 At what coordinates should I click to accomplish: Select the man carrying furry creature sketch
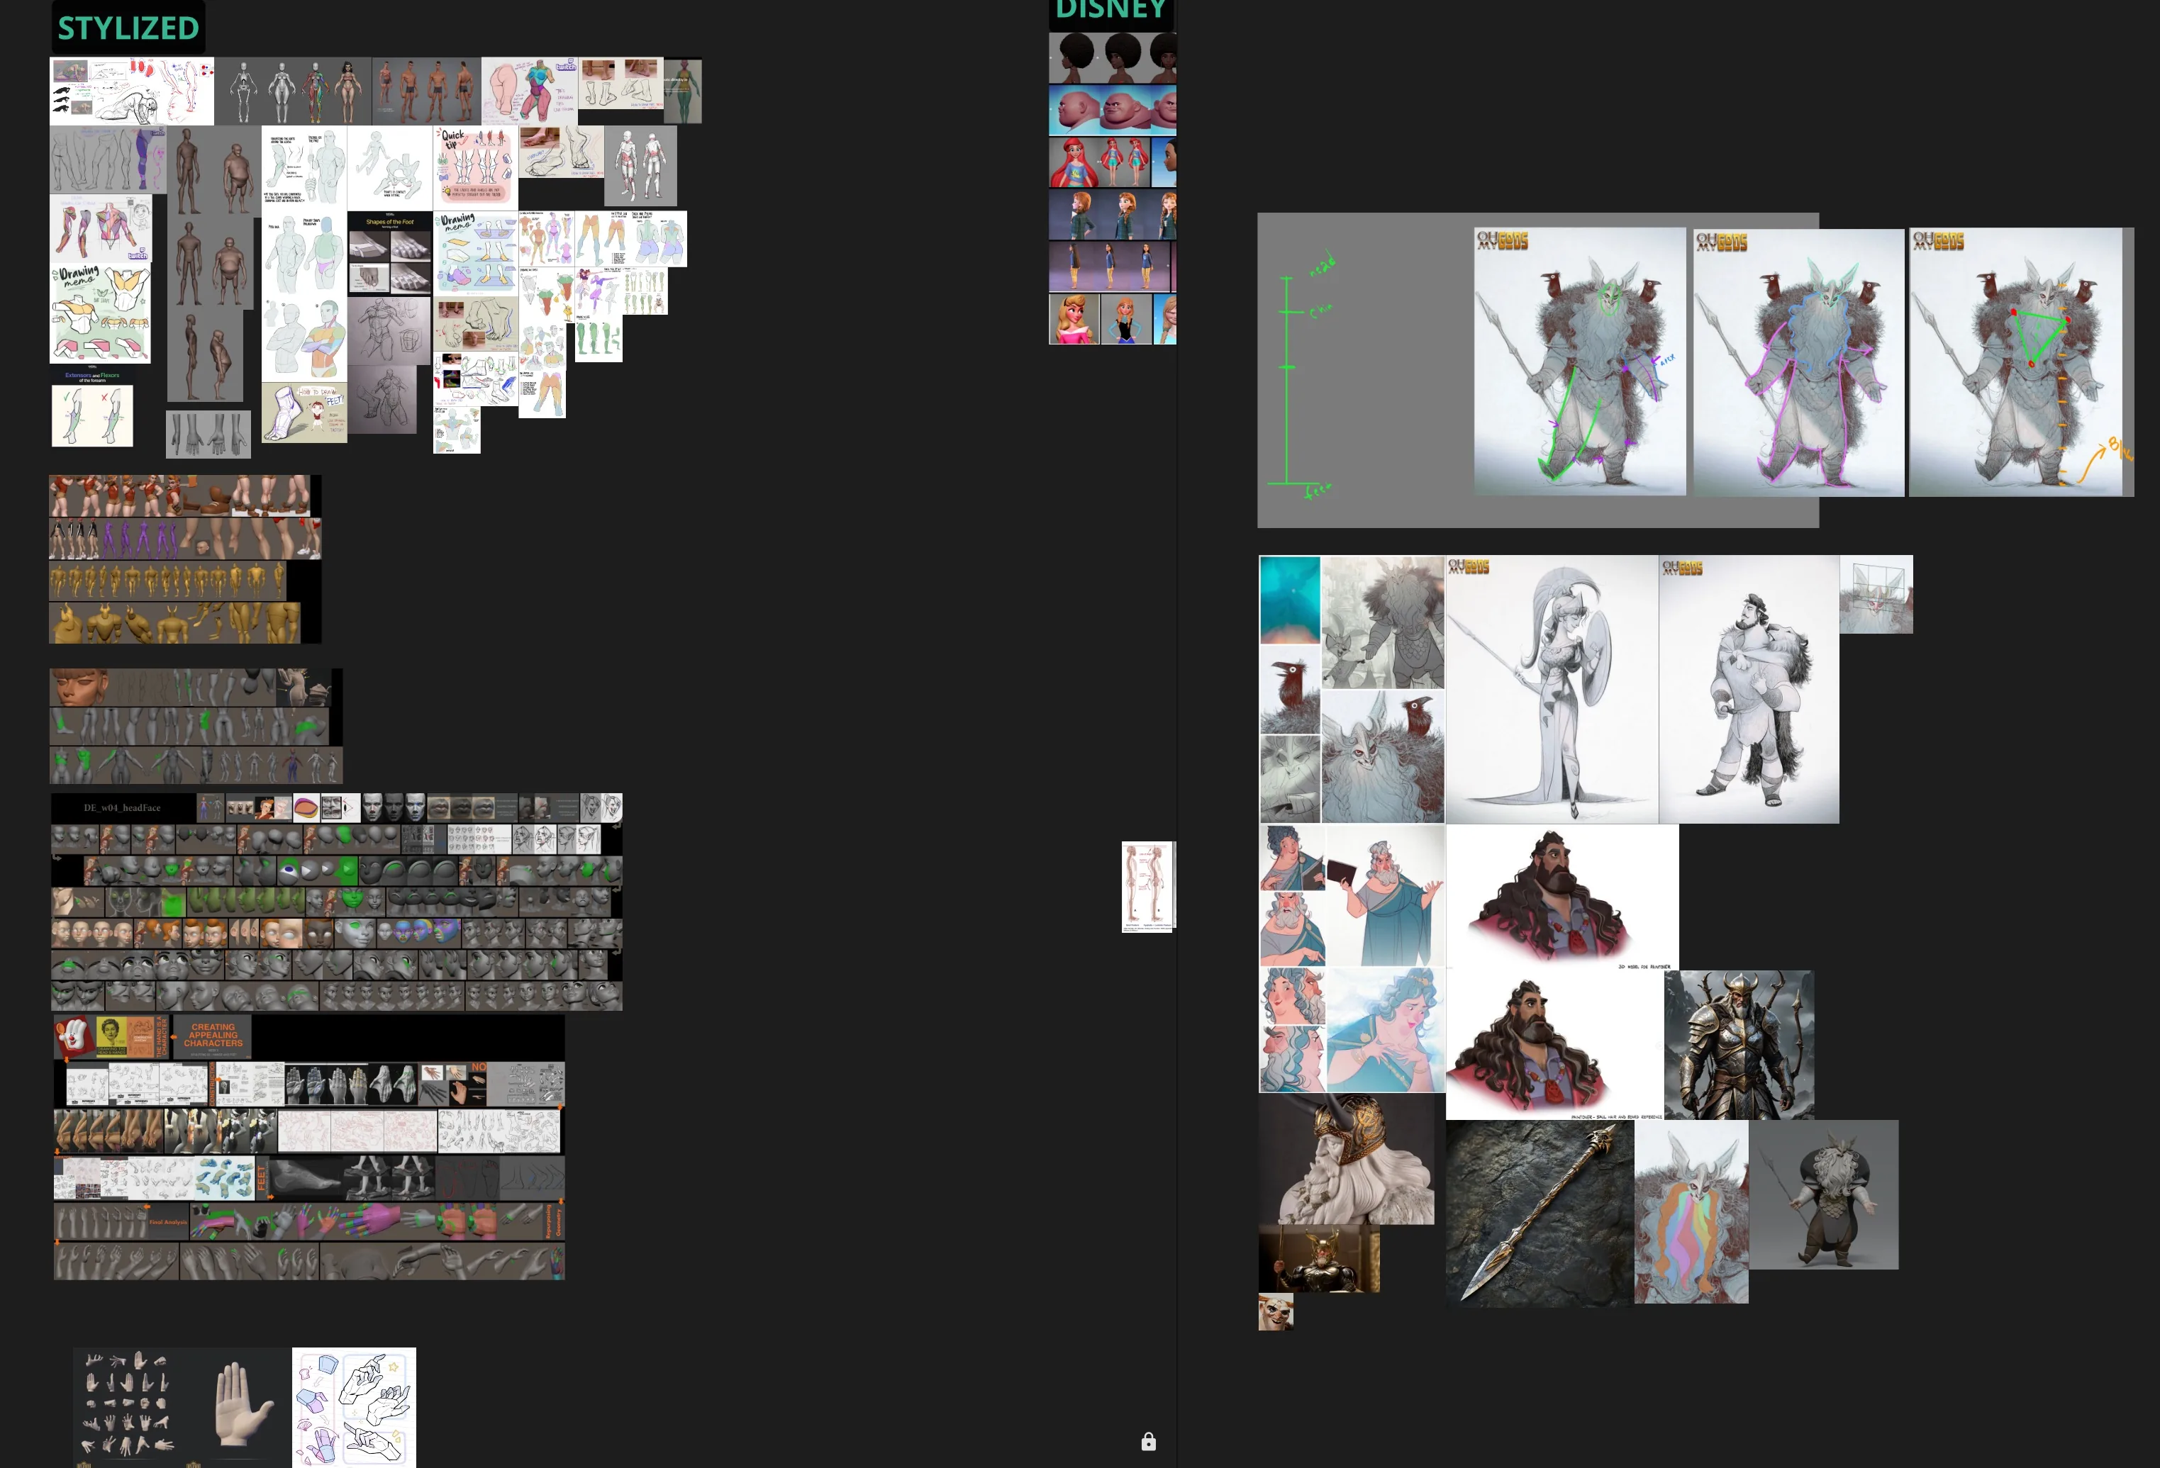(x=1748, y=690)
